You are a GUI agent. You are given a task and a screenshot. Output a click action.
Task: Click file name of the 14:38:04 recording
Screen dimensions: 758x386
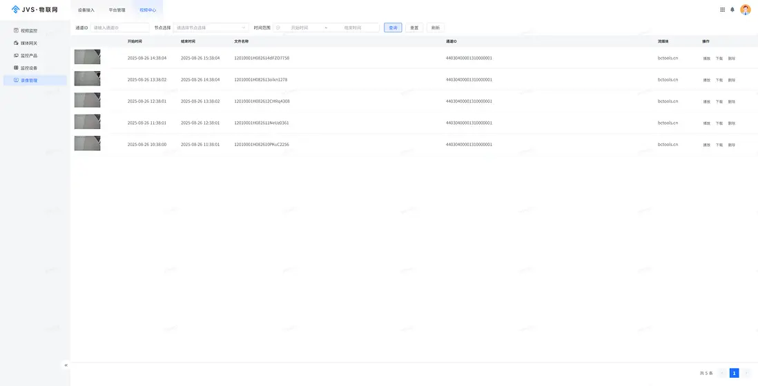pos(262,58)
